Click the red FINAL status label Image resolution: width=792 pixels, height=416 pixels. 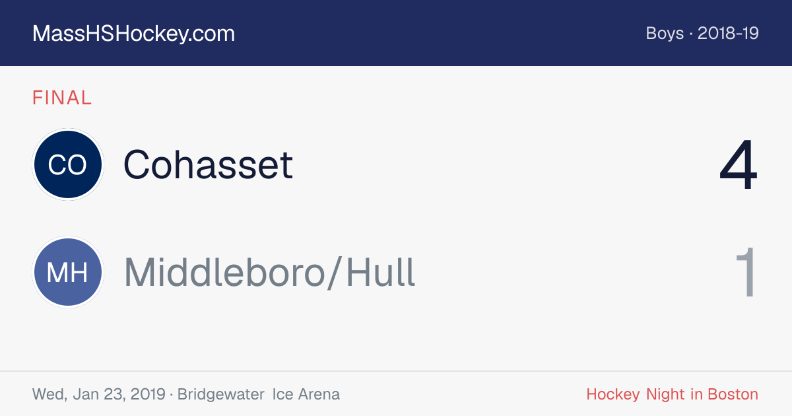click(62, 98)
